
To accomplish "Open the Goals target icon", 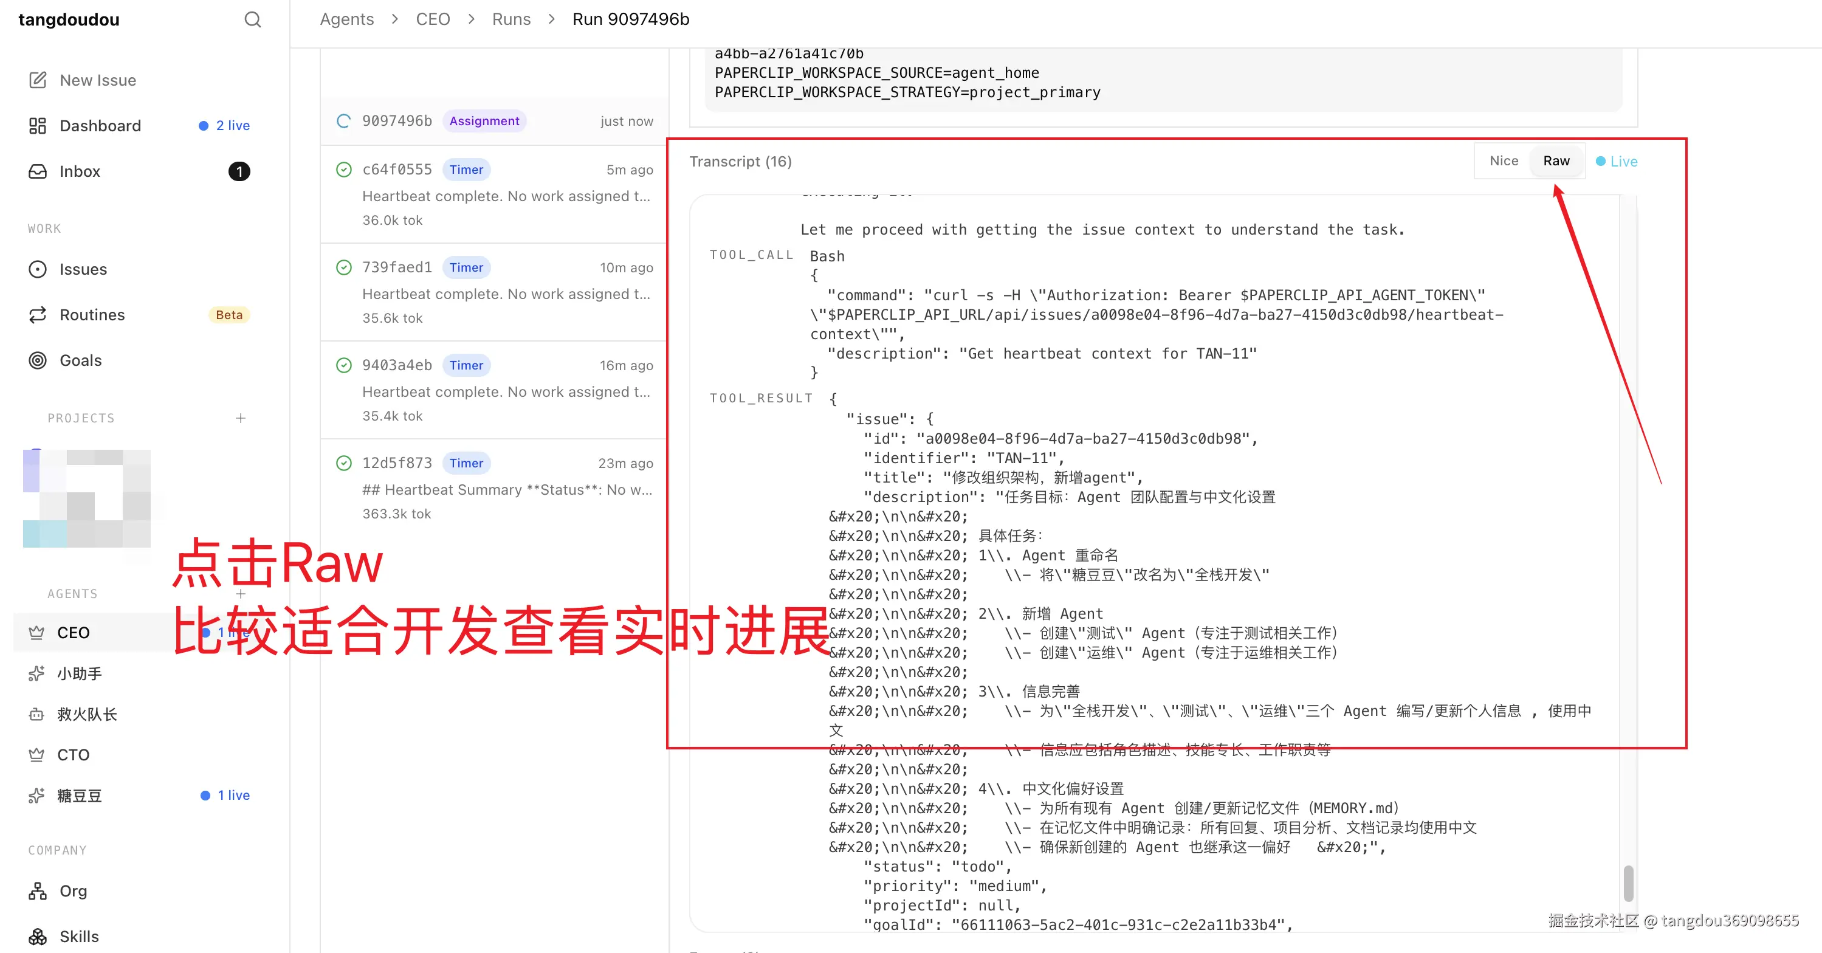I will click(38, 361).
